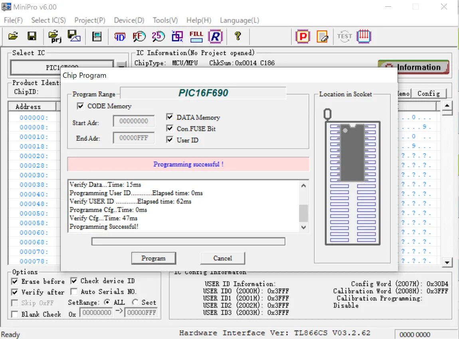The width and height of the screenshot is (459, 339).
Task: Click the blue chip pin-detect icon
Action: tap(364, 37)
